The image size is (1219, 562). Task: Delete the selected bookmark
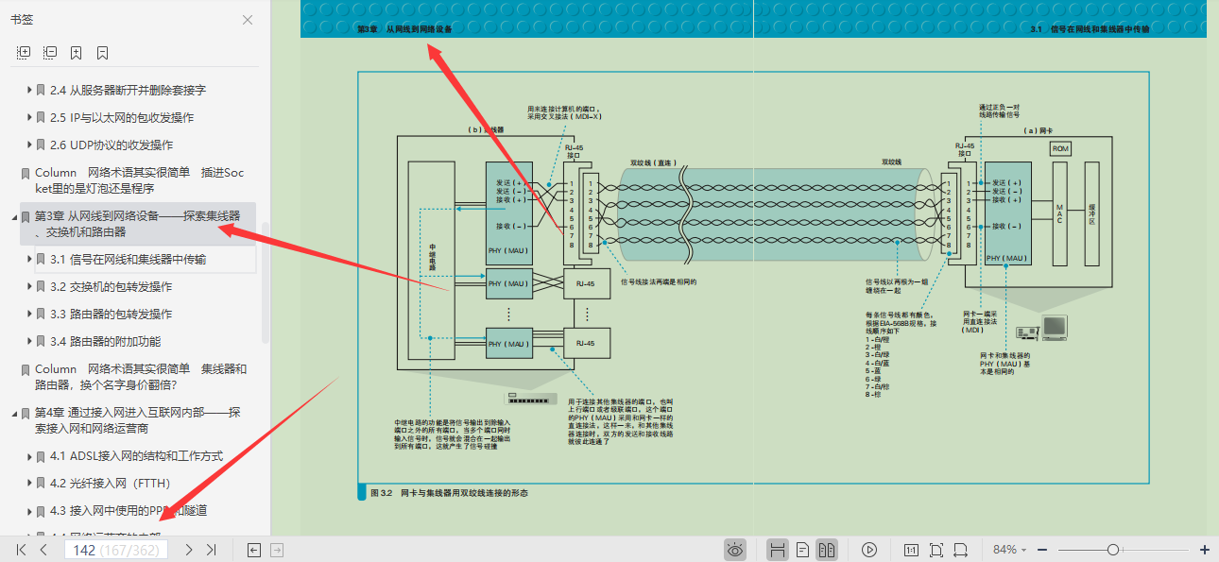point(103,53)
